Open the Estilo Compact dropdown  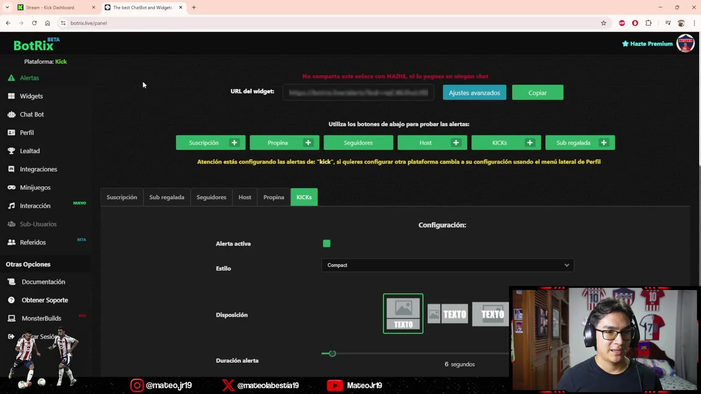(447, 265)
